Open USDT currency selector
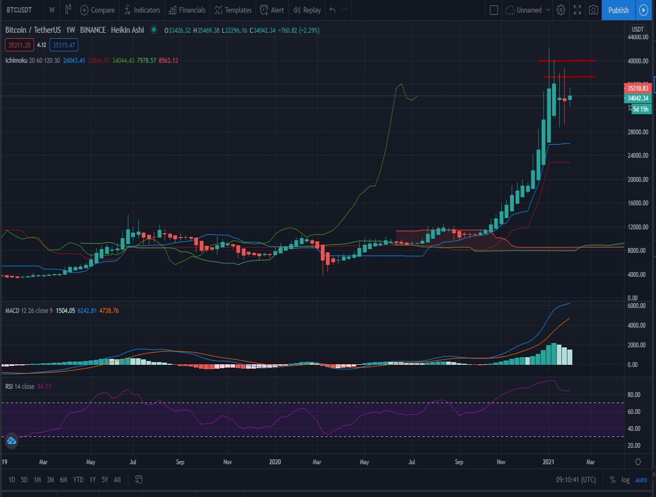The height and width of the screenshot is (497, 656). [637, 29]
